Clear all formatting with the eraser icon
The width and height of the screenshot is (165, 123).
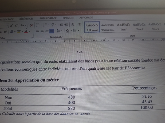tap(31, 25)
